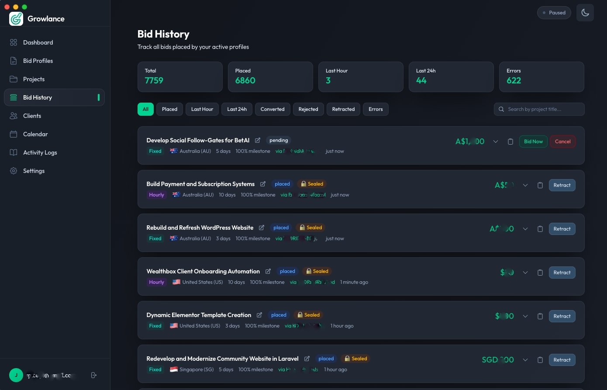This screenshot has width=607, height=390.
Task: Click the Bid Profiles document icon
Action: (14, 61)
